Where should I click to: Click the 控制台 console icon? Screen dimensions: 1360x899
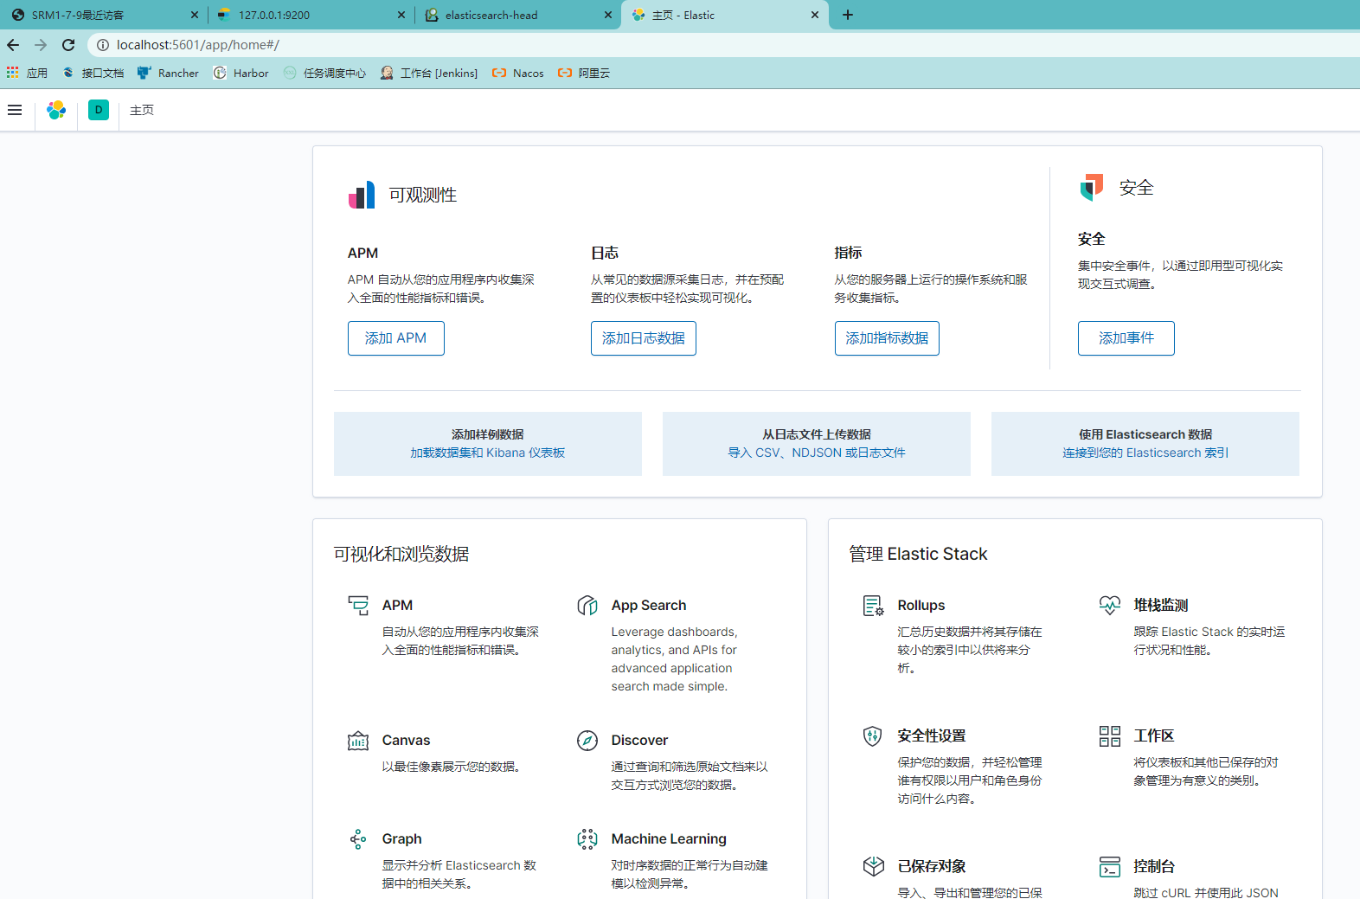1110,866
